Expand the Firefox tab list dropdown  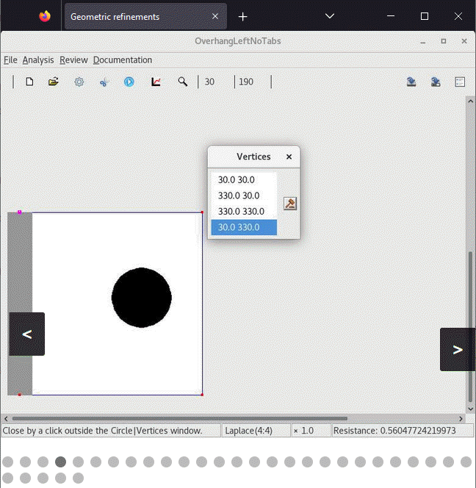click(330, 16)
